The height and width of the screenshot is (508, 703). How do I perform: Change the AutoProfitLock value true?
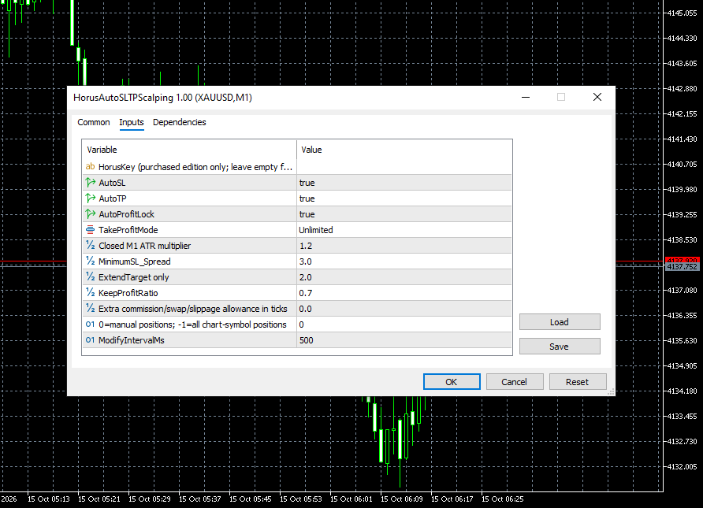coord(404,214)
